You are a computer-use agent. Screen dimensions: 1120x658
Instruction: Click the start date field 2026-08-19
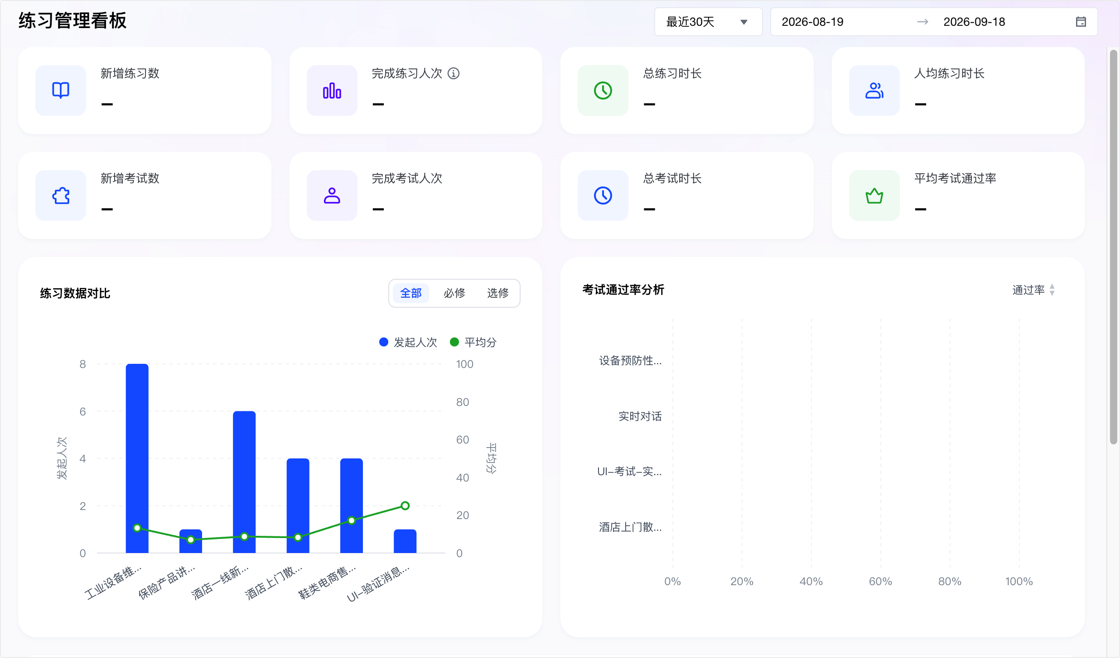(x=812, y=22)
